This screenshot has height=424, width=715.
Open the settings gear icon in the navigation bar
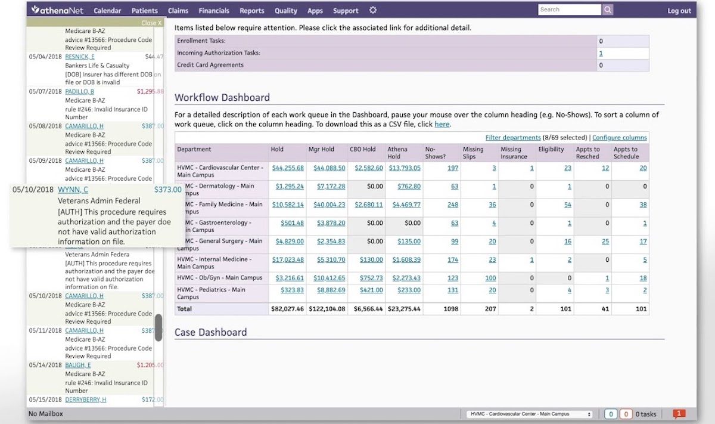point(372,10)
